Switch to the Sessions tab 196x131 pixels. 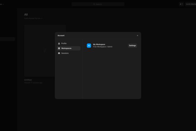pos(69,53)
